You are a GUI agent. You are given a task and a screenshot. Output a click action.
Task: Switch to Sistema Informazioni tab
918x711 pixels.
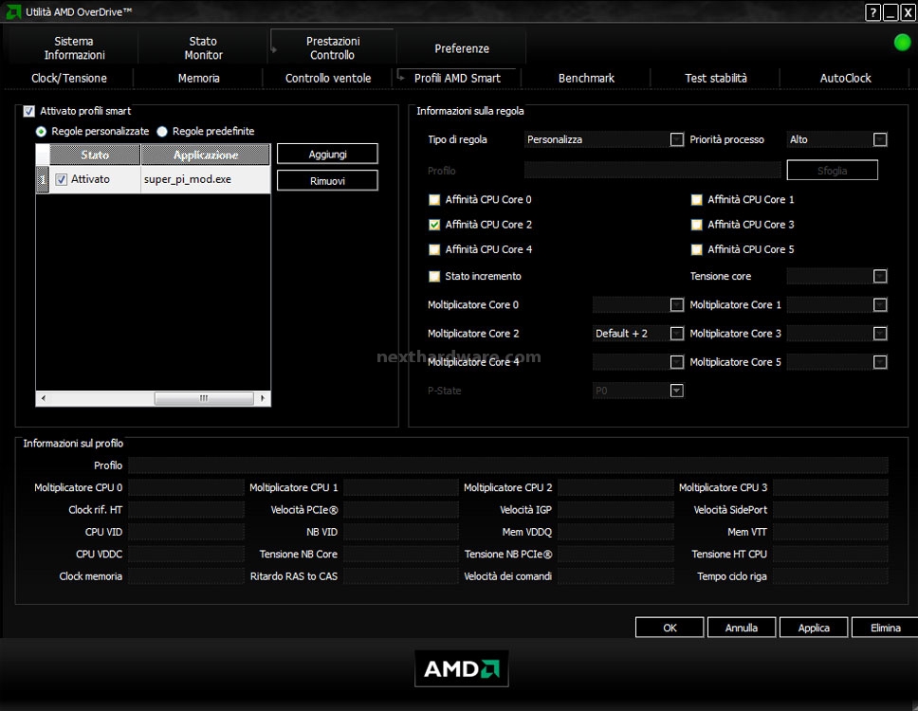(x=74, y=48)
